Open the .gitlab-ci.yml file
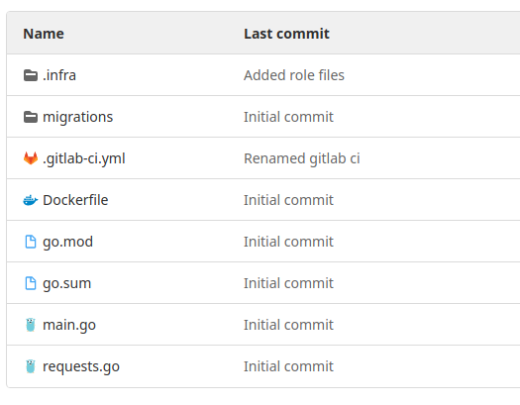This screenshot has height=405, width=520. click(x=84, y=158)
